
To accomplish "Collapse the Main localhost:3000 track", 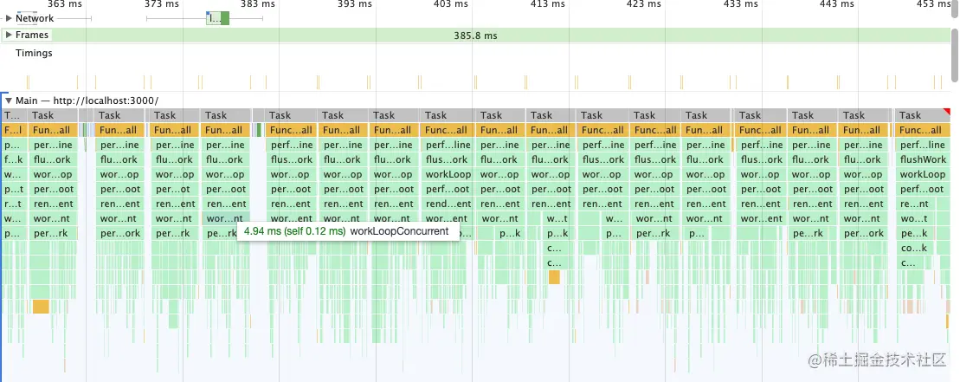I will point(9,100).
